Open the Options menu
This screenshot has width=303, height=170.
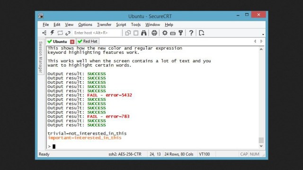(x=85, y=25)
